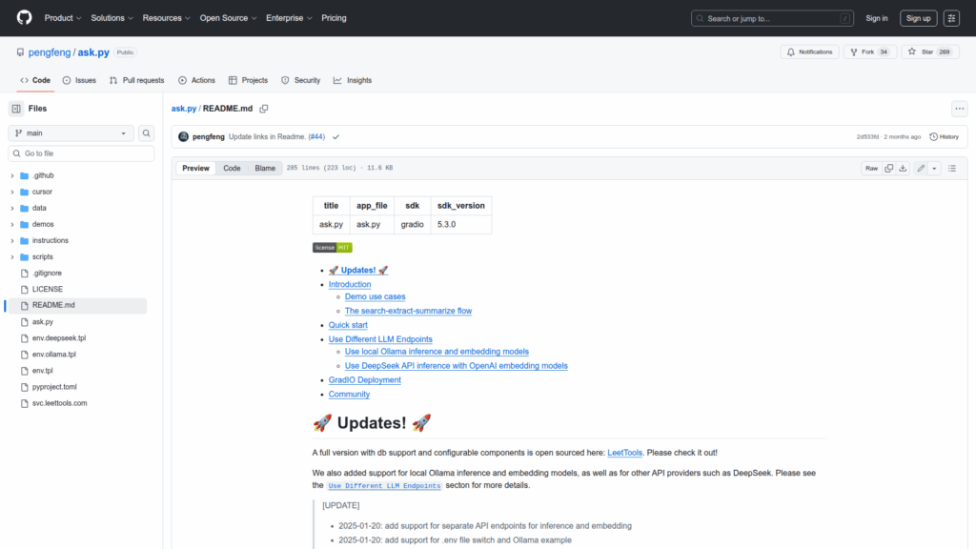Switch to the Issues tab

(79, 80)
